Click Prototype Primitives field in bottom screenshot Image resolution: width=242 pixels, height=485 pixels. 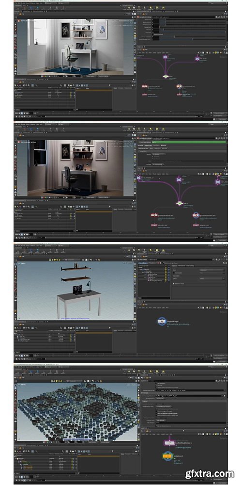188,396
